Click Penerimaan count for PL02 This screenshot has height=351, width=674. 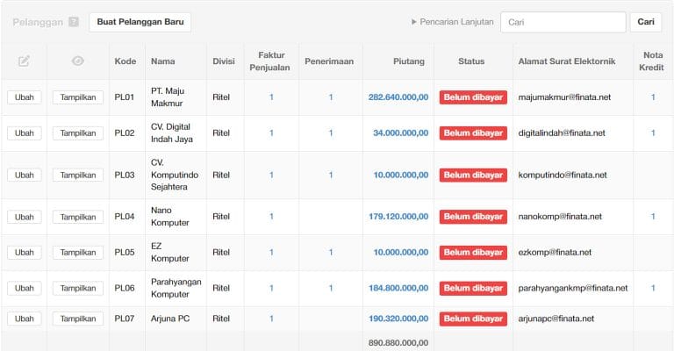[x=331, y=133]
